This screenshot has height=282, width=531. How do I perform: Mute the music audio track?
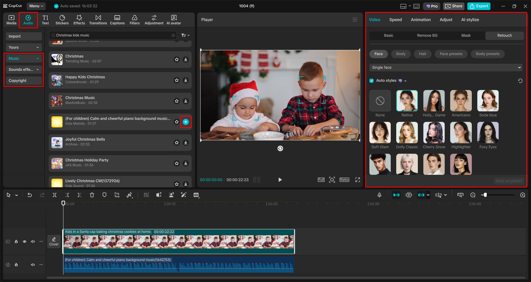(33, 265)
